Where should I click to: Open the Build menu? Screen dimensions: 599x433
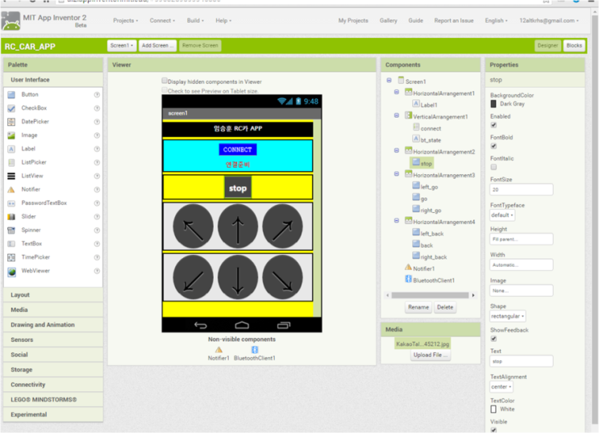click(x=195, y=21)
